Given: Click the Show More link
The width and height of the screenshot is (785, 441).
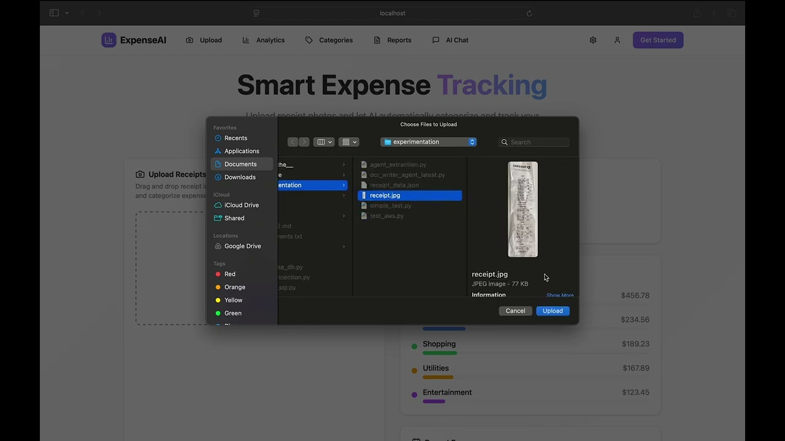Looking at the screenshot, I should tap(560, 295).
